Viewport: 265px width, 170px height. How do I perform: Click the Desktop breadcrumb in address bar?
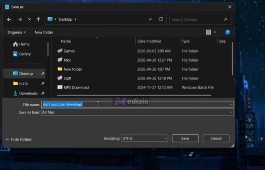tap(65, 19)
